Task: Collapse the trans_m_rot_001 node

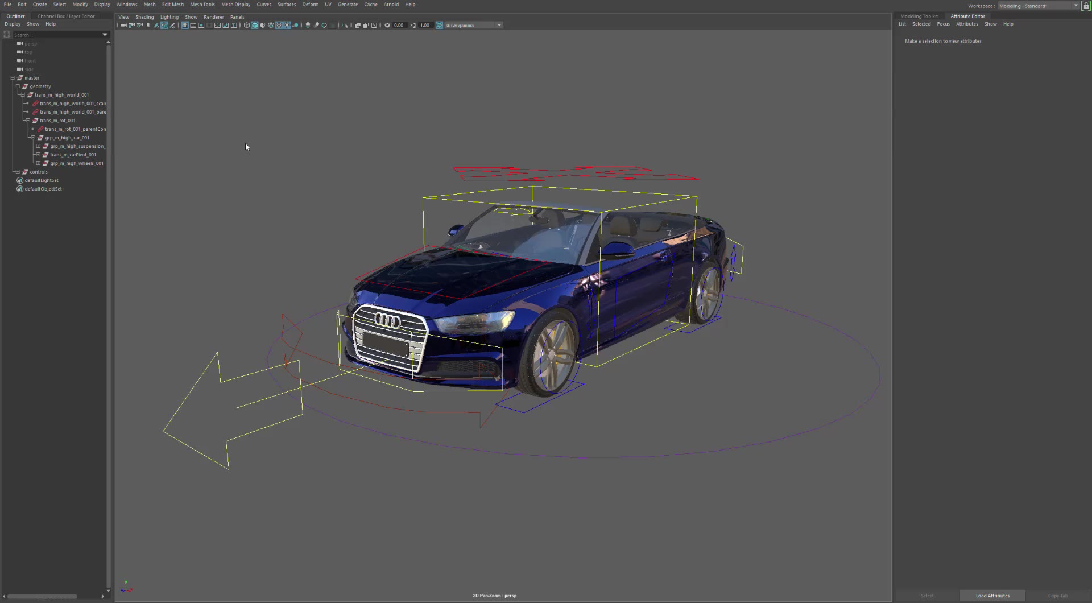Action: (x=28, y=121)
